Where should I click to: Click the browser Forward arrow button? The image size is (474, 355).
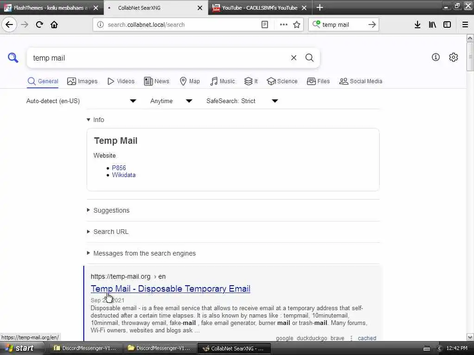click(x=25, y=24)
